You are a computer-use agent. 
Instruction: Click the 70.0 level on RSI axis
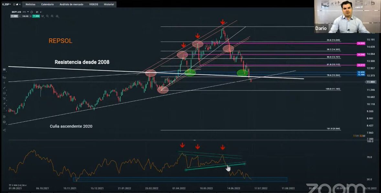coord(369,157)
